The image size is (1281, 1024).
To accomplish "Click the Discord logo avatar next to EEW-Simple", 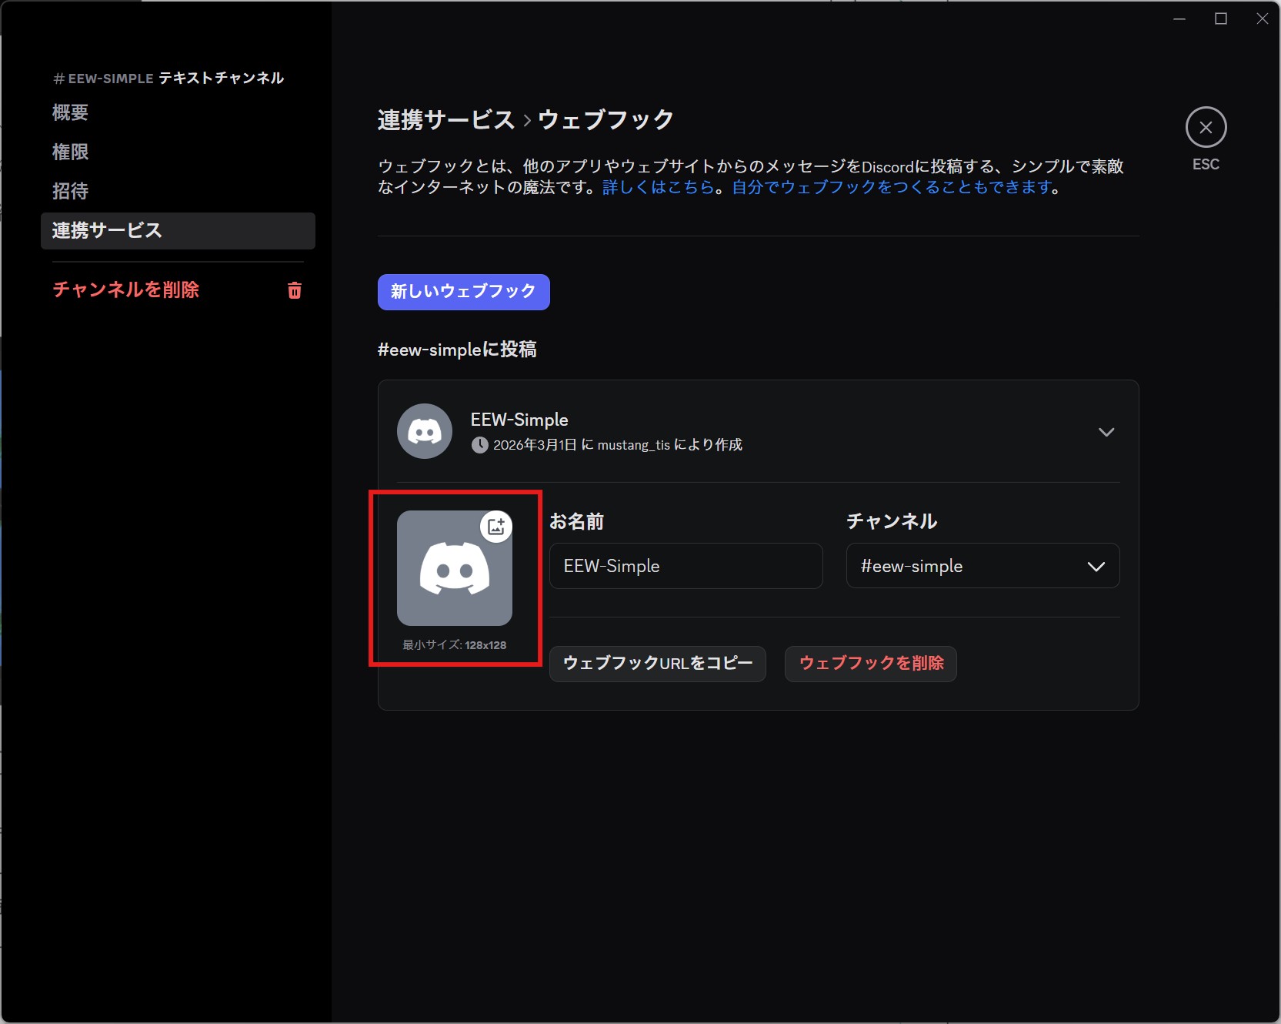I will pos(424,431).
